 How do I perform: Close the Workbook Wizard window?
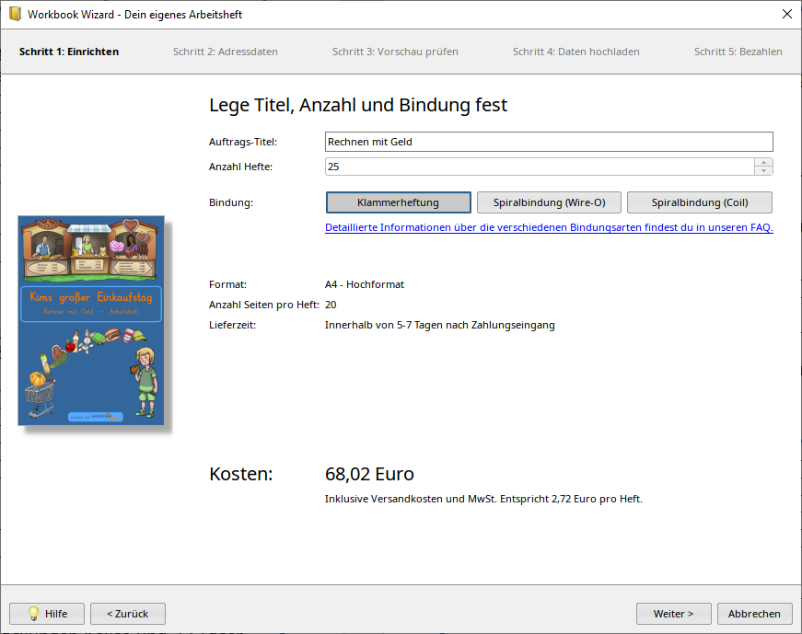(787, 14)
